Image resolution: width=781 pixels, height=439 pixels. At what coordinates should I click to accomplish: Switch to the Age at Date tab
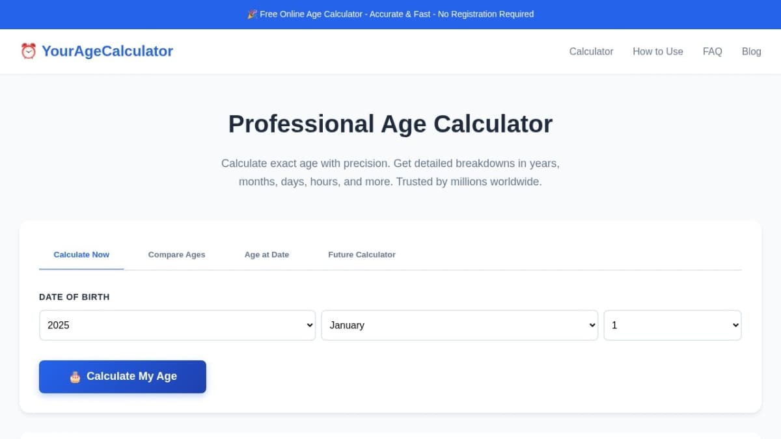(266, 254)
